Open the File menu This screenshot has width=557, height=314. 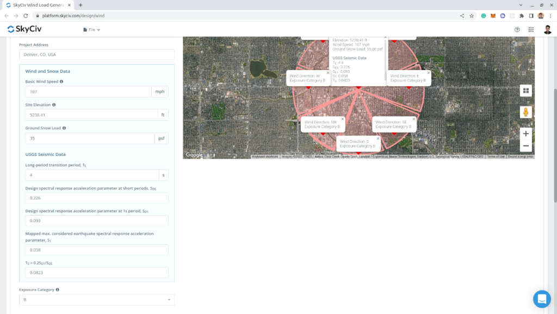(x=91, y=29)
